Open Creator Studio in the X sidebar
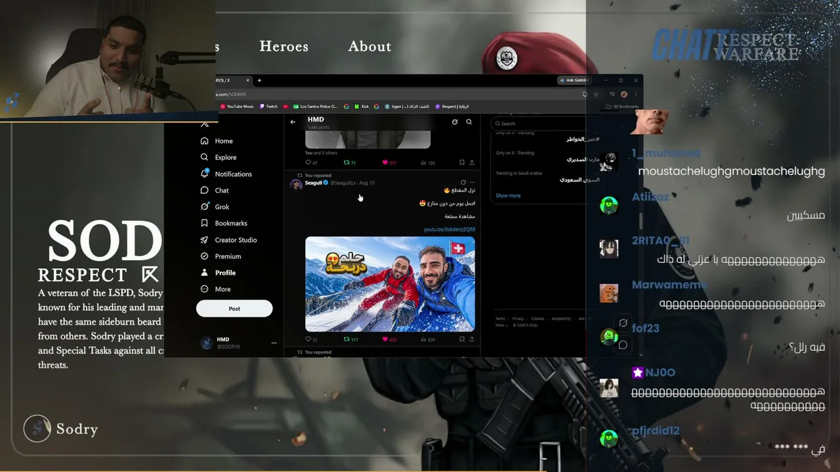 pyautogui.click(x=228, y=240)
